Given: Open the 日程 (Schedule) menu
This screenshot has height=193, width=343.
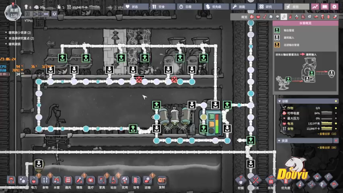Looking at the screenshot, I should [190, 7].
